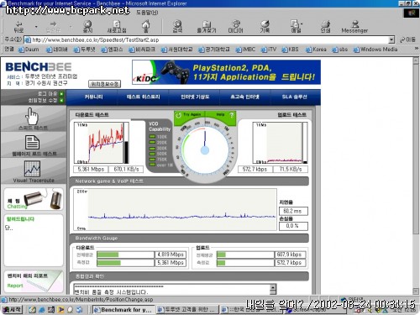Open the Visual Traceroute graph icon
The image size is (420, 315).
(33, 169)
